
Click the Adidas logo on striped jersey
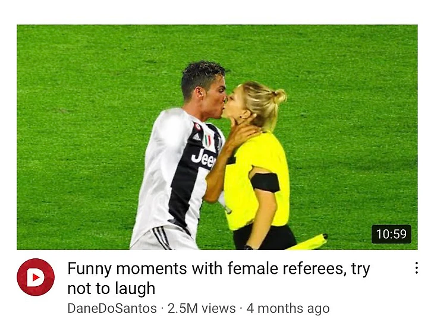pyautogui.click(x=197, y=136)
